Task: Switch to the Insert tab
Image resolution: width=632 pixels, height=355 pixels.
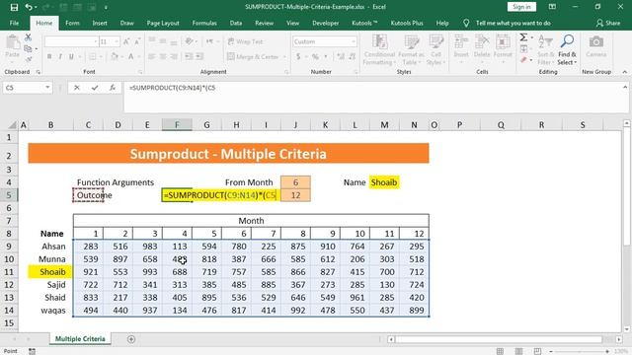Action: click(100, 23)
